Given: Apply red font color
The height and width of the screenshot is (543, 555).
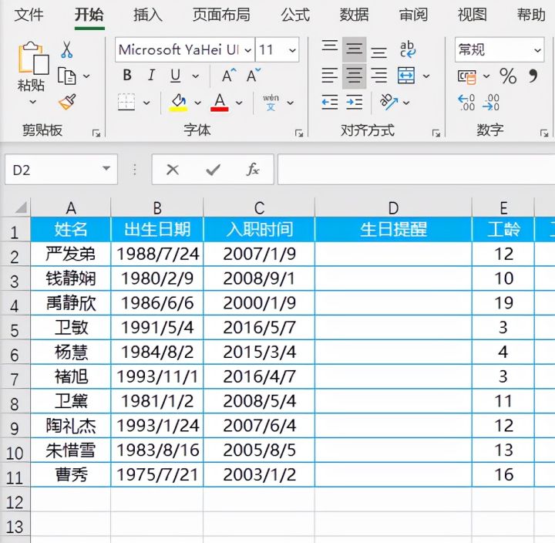Looking at the screenshot, I should coord(220,103).
